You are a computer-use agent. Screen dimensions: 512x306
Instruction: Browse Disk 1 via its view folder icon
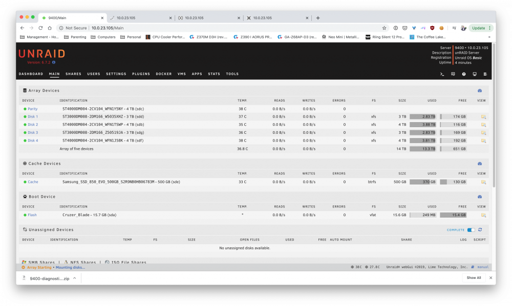click(483, 116)
